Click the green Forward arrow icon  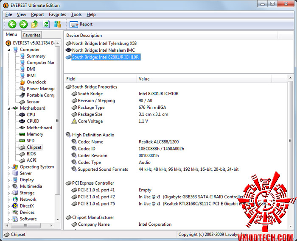point(23,25)
